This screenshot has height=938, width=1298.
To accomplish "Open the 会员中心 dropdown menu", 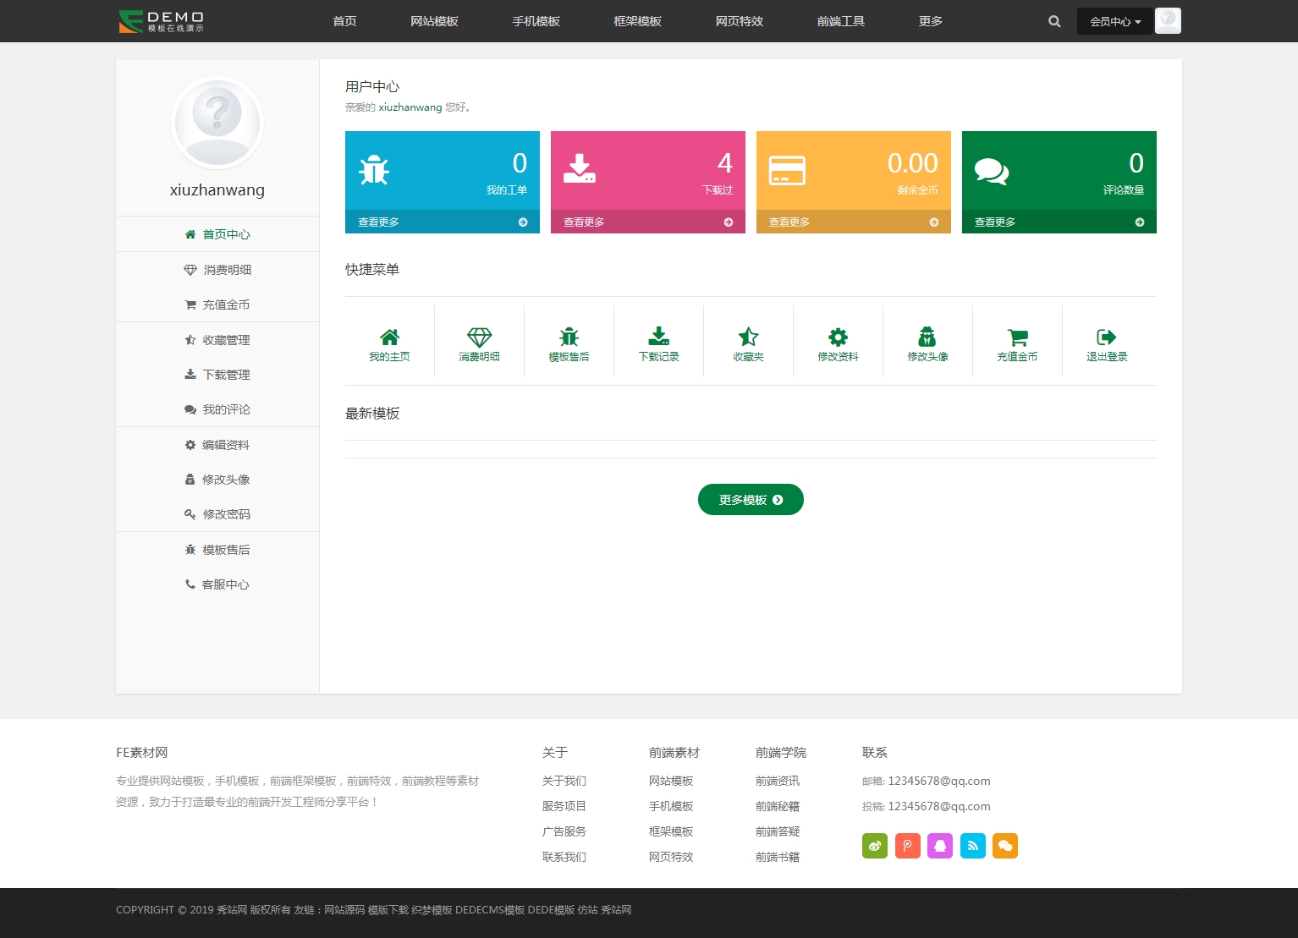I will (1114, 21).
